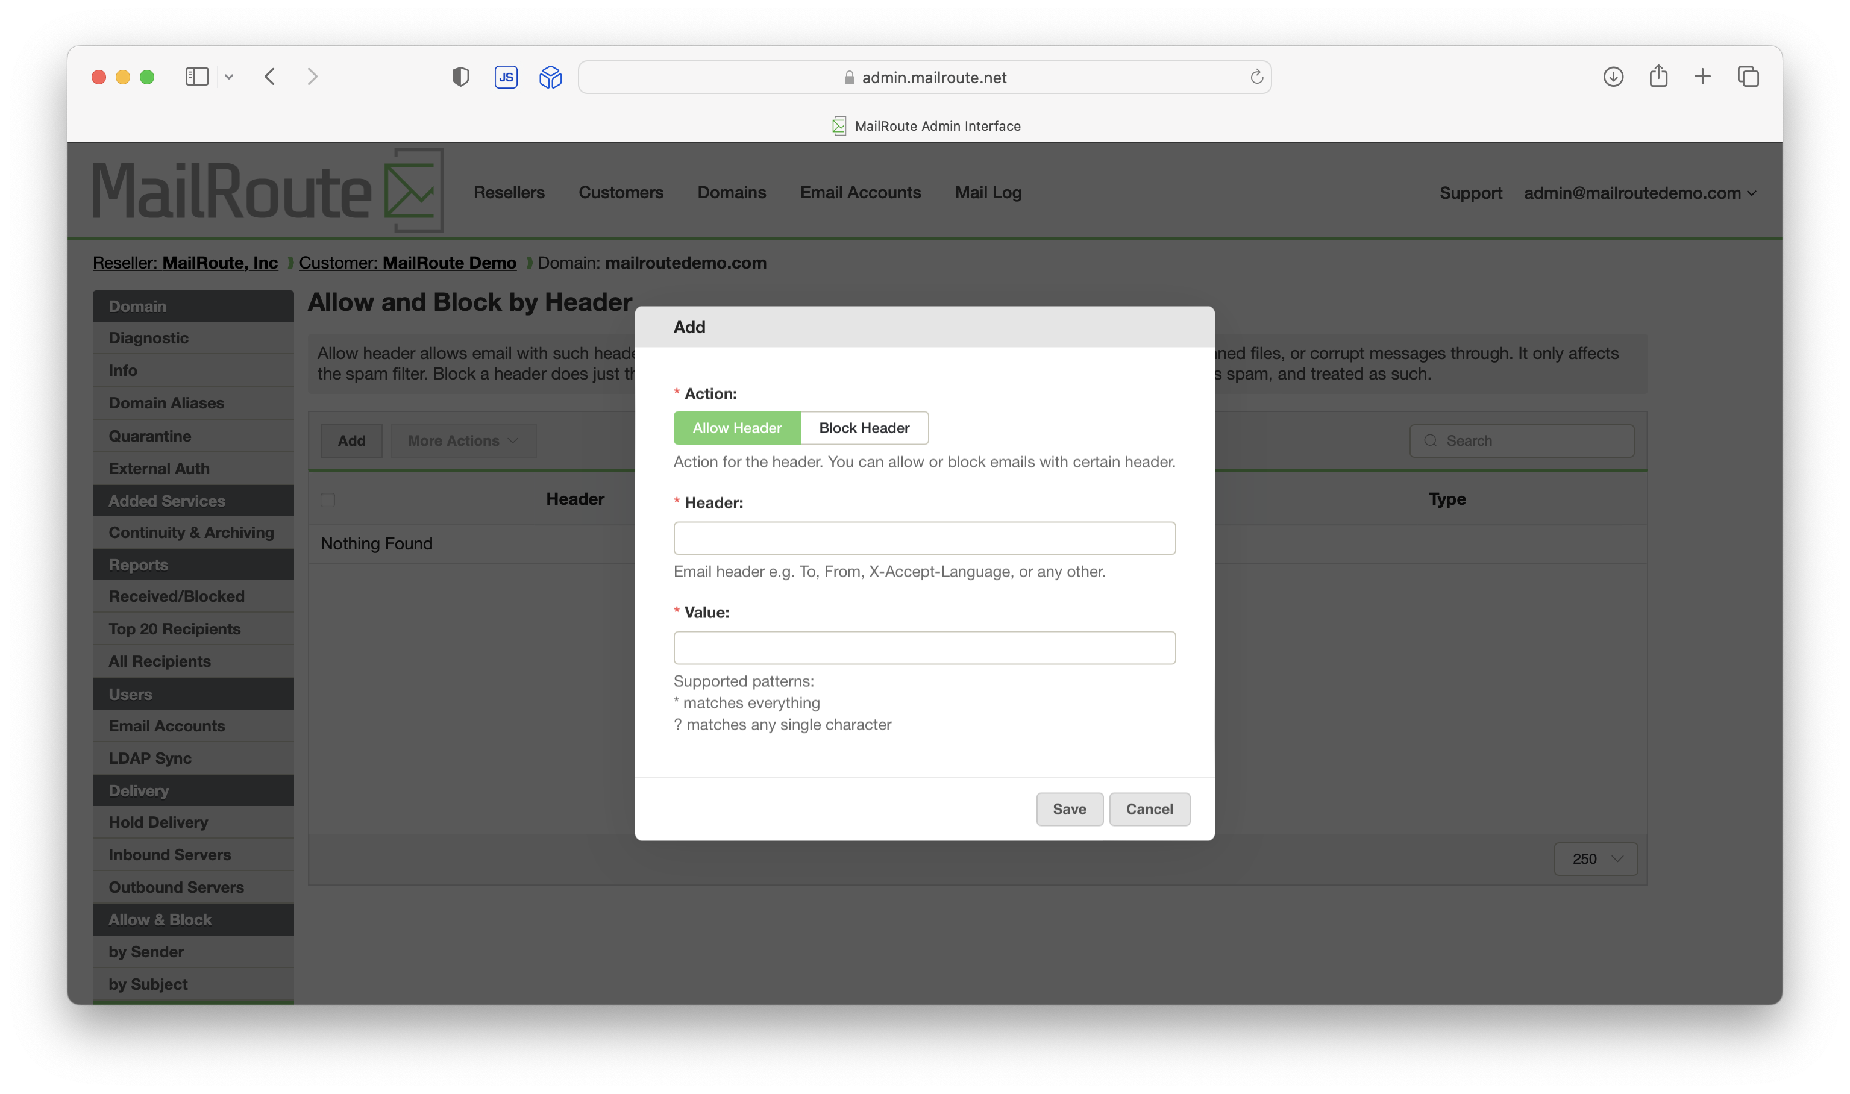
Task: Open Received/Blocked report
Action: [x=193, y=596]
